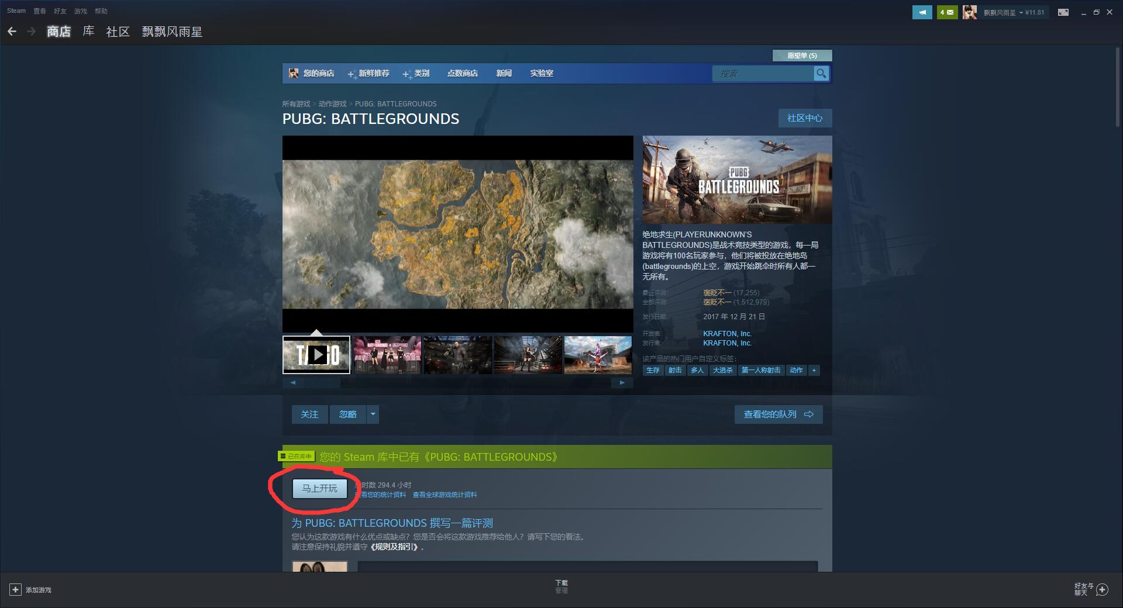Select the 射击 tag
The width and height of the screenshot is (1123, 608).
click(x=675, y=370)
